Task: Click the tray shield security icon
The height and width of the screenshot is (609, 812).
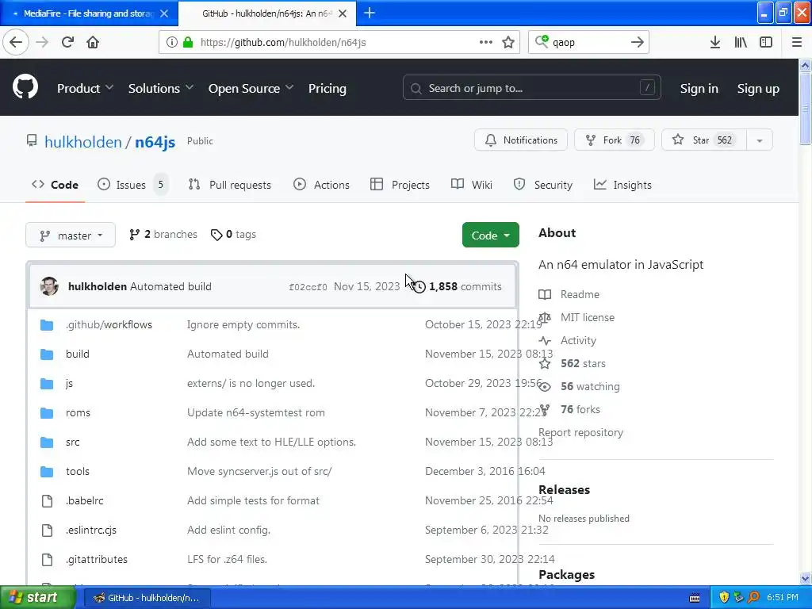Action: [724, 598]
